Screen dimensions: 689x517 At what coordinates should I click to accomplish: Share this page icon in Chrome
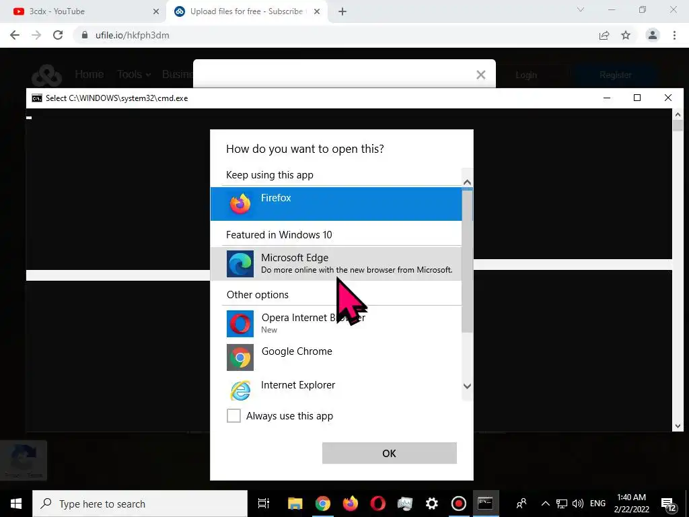(604, 35)
